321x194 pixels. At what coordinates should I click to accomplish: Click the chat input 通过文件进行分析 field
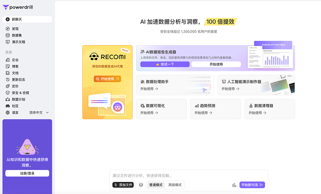click(x=188, y=176)
